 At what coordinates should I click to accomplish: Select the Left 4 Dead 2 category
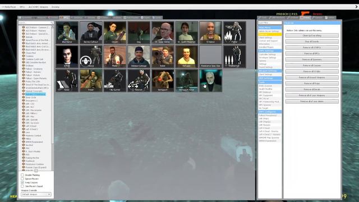31,129
